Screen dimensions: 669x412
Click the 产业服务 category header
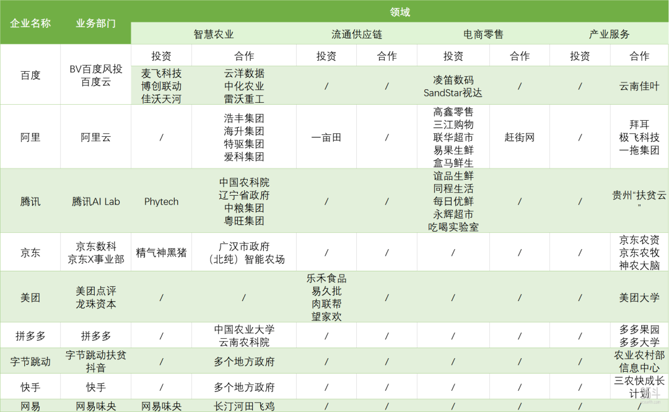pos(609,34)
